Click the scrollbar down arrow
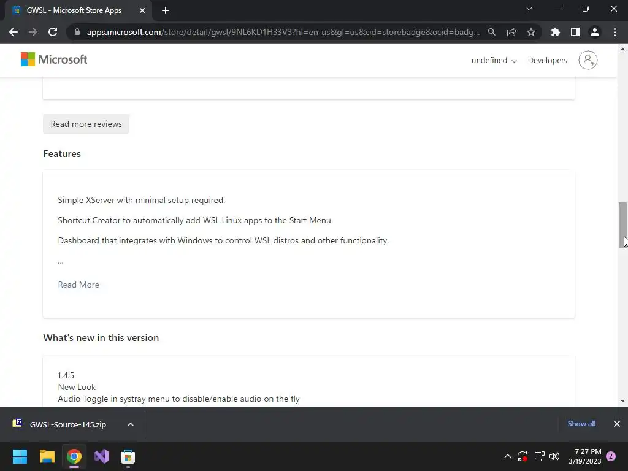 click(x=622, y=400)
